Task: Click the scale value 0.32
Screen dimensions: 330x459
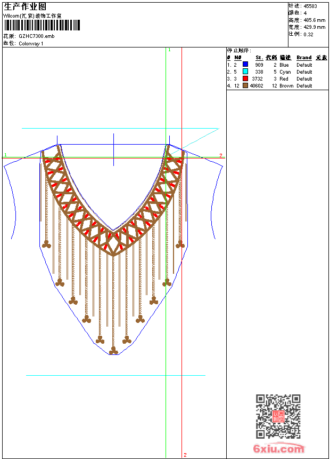Action: 308,34
